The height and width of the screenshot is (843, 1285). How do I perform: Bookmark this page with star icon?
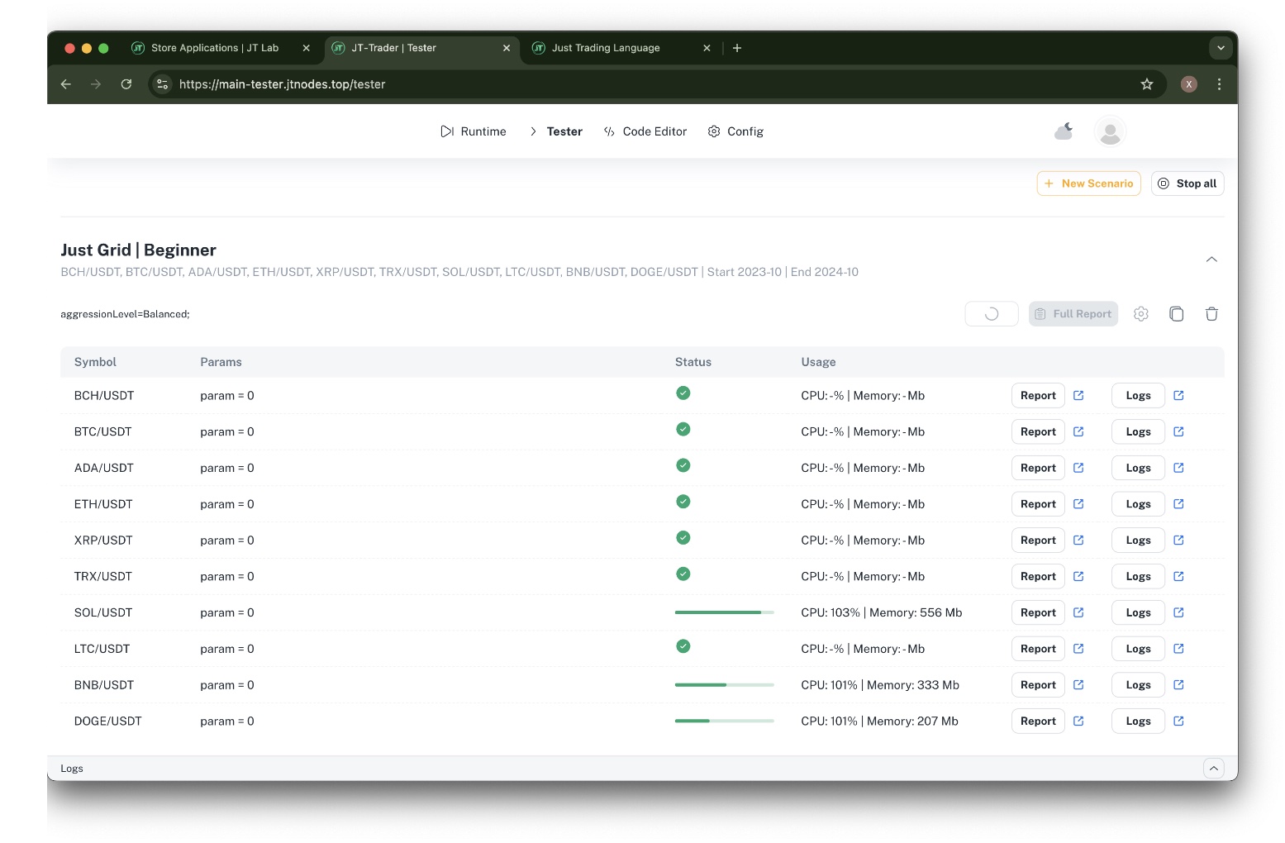1147,84
